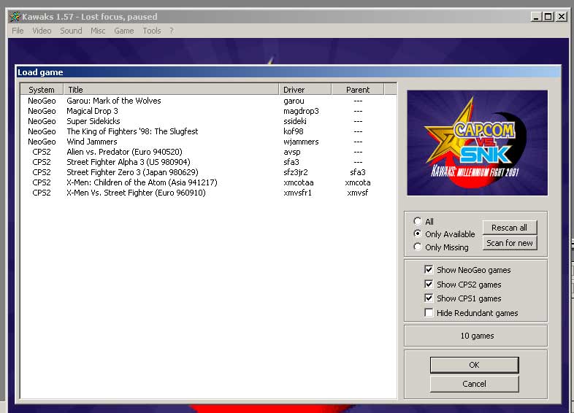This screenshot has width=574, height=413.
Task: Disable 'Show CPS1 games' checkbox
Action: 429,298
